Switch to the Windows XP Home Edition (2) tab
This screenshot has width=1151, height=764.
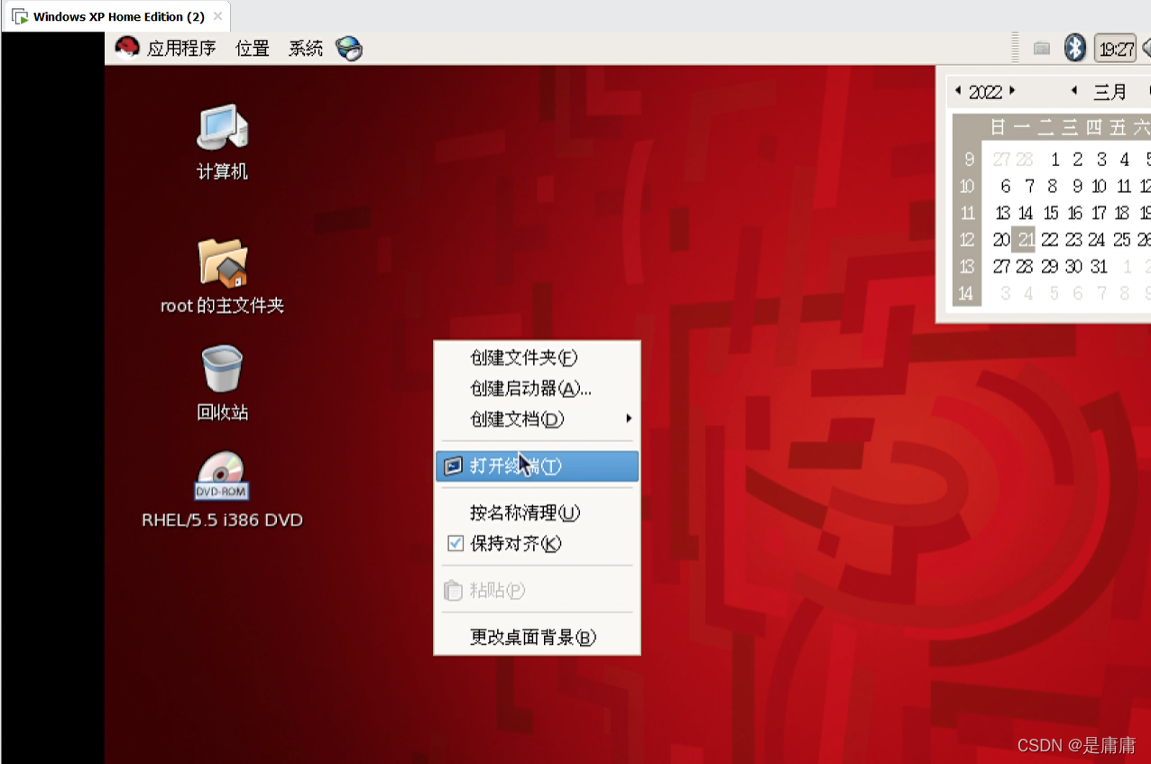tap(117, 17)
